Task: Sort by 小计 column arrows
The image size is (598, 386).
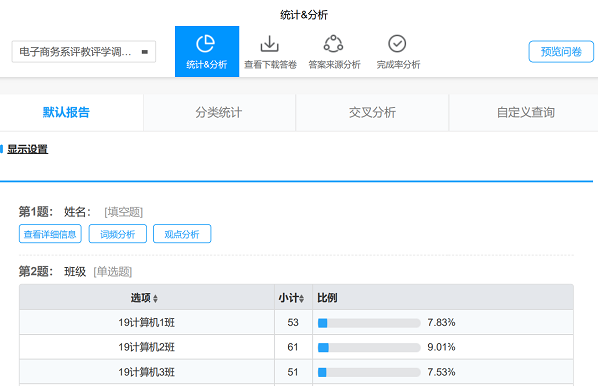Action: (302, 299)
